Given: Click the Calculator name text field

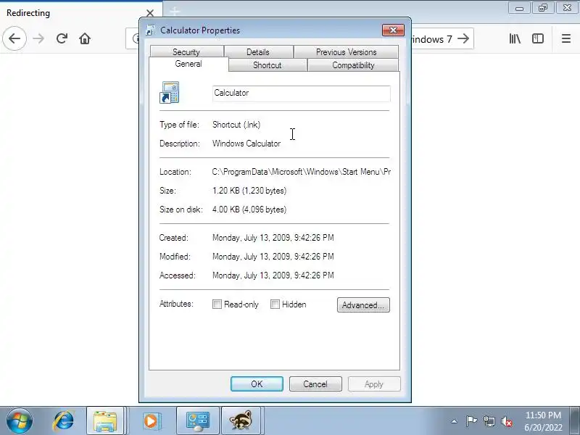Looking at the screenshot, I should click(x=302, y=94).
